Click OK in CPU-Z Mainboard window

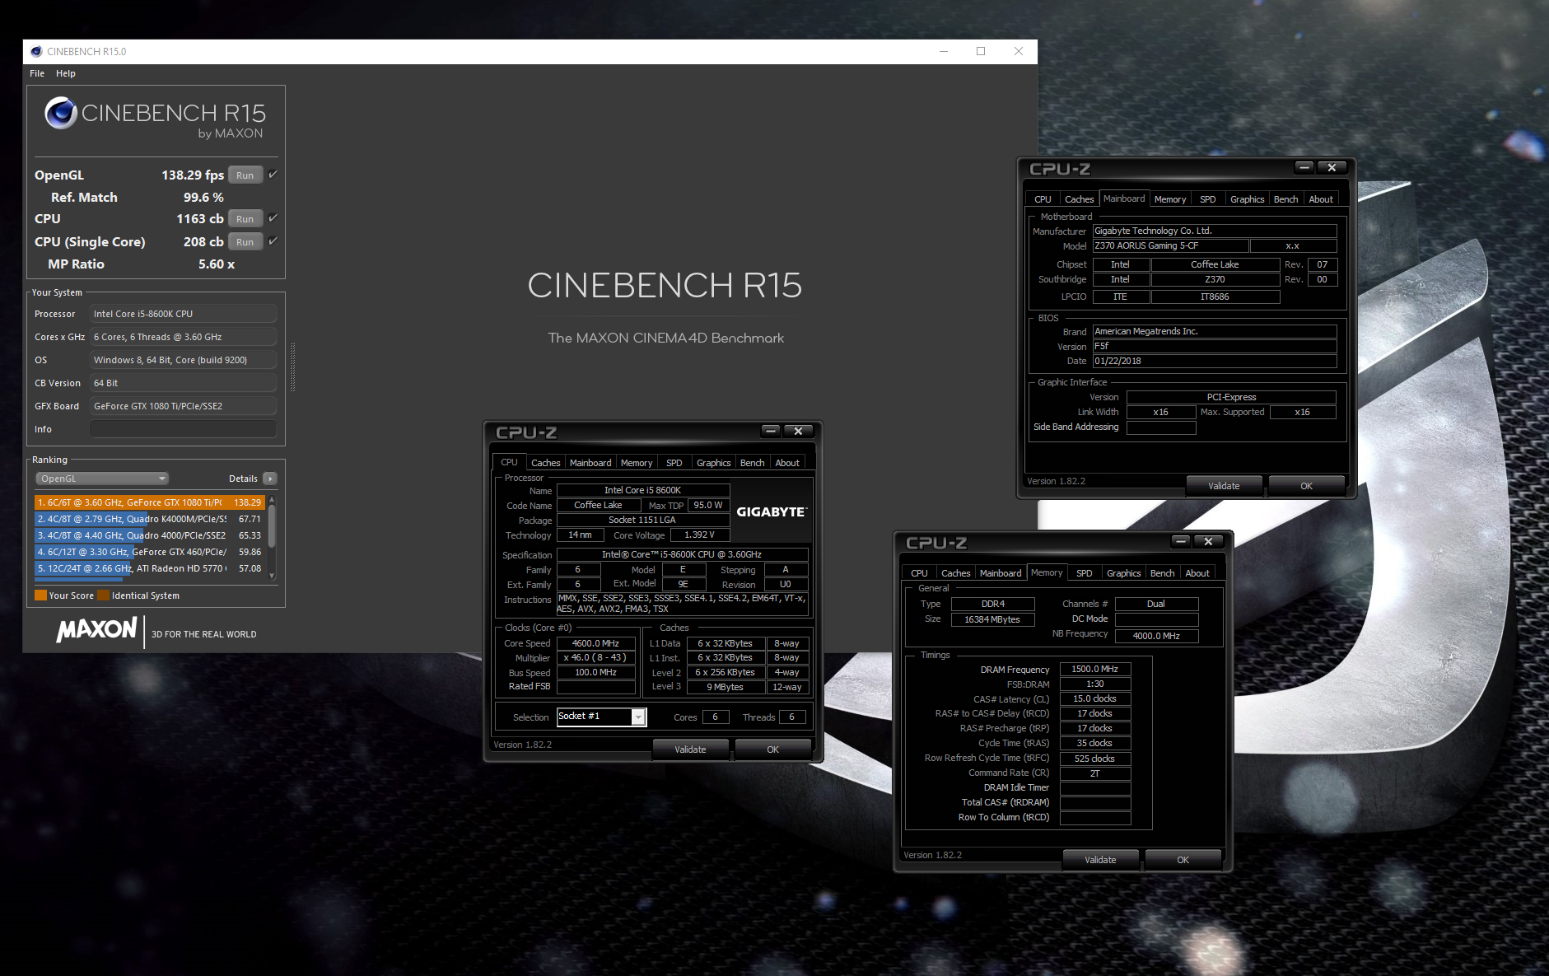point(1306,486)
